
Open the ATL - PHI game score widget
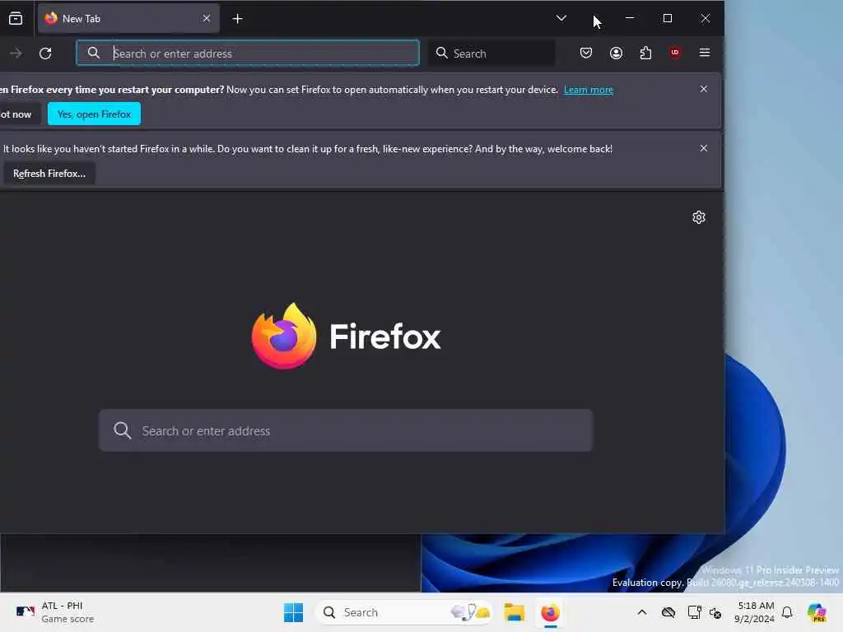pyautogui.click(x=55, y=612)
